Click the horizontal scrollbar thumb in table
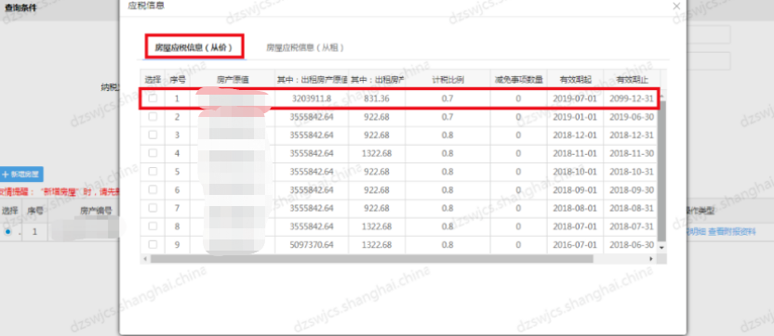 372,259
